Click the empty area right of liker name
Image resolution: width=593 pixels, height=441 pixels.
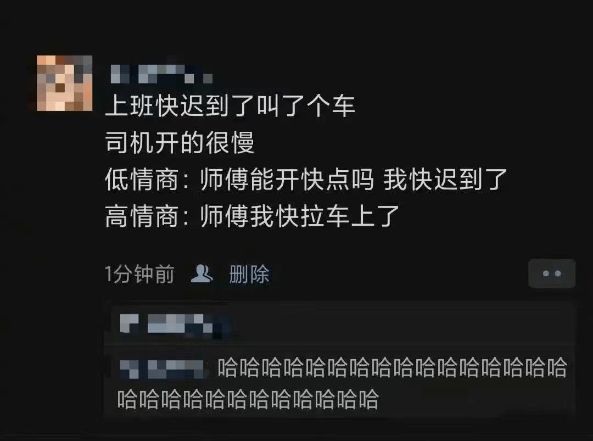click(401, 324)
